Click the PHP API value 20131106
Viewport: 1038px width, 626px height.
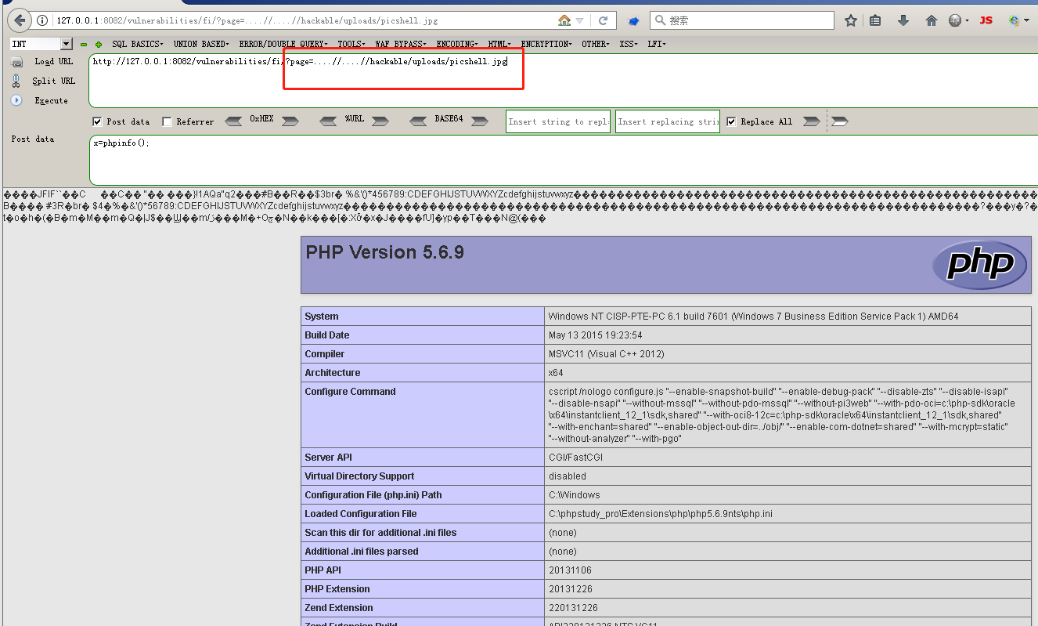point(571,570)
